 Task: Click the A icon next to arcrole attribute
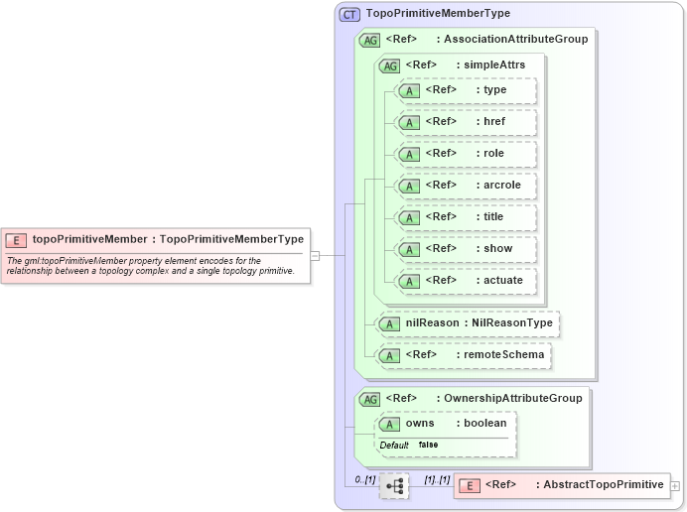pyautogui.click(x=409, y=187)
